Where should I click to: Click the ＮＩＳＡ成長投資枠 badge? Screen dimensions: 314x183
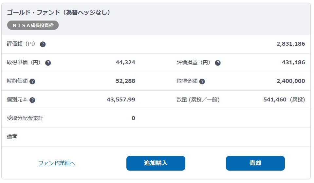coord(33,25)
